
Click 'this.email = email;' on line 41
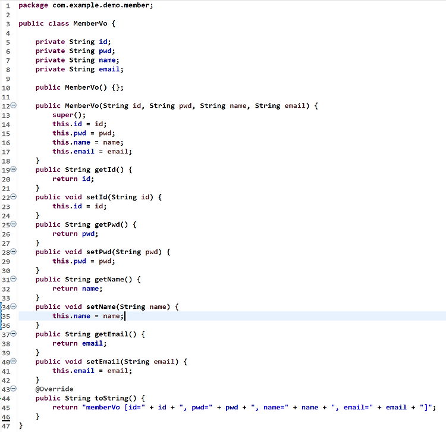(x=92, y=371)
